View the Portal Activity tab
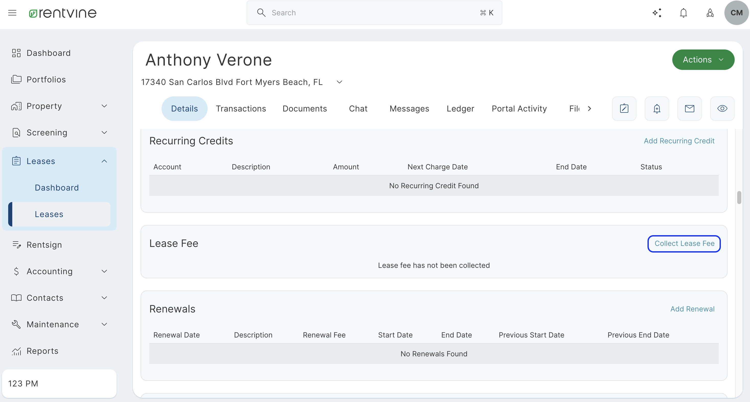This screenshot has width=750, height=402. click(519, 109)
